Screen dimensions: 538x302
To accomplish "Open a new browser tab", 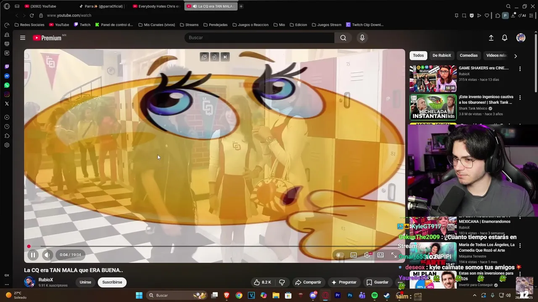I will [241, 6].
